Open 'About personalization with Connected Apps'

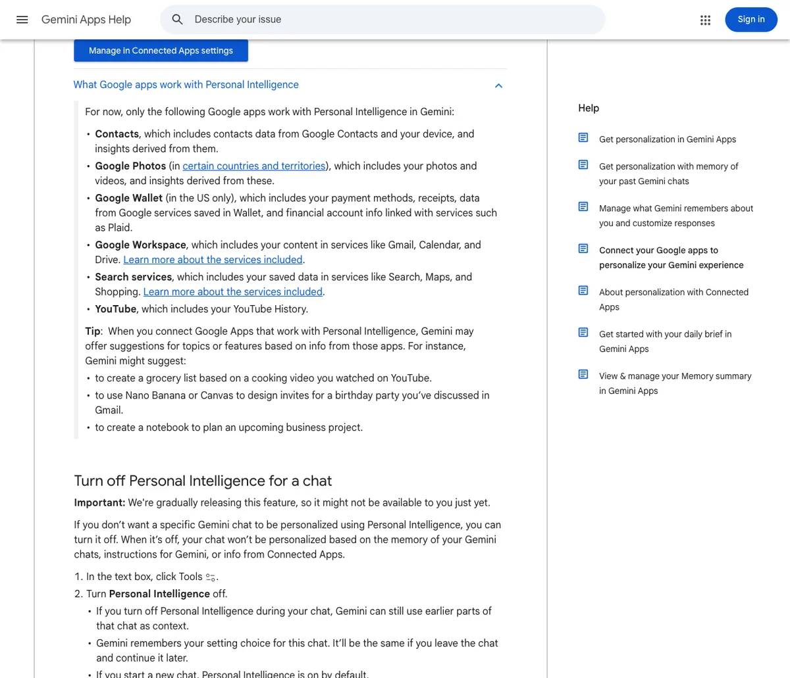point(674,299)
